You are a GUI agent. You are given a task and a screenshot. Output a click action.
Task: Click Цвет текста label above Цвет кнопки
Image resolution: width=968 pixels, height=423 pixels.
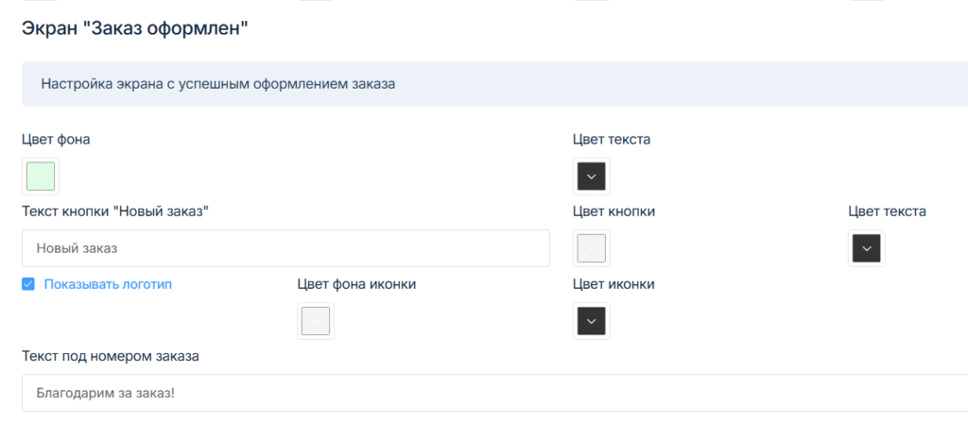(611, 139)
